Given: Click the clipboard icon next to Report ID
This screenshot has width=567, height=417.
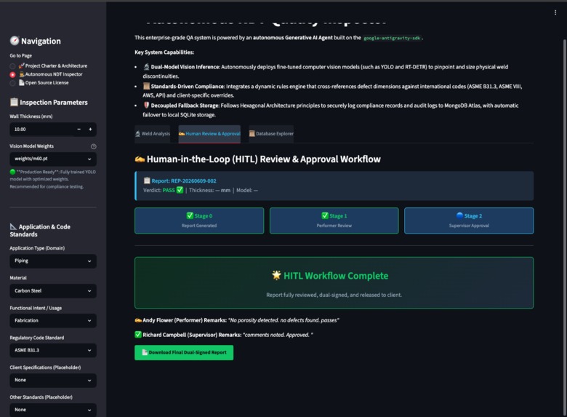Looking at the screenshot, I should (147, 180).
